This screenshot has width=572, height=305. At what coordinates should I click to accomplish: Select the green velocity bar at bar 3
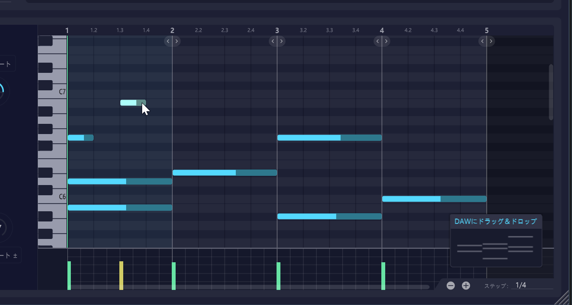point(278,275)
